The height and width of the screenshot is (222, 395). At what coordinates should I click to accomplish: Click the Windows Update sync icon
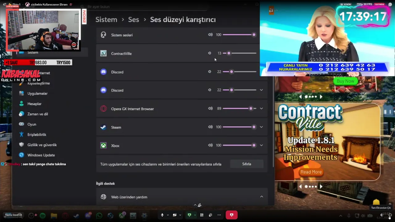[21, 155]
